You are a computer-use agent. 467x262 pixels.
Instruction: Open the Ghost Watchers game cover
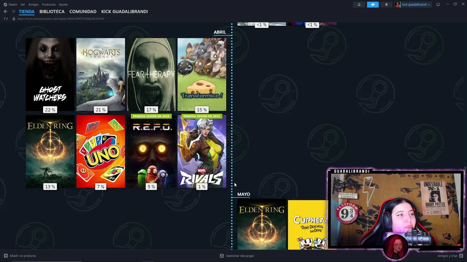[50, 75]
